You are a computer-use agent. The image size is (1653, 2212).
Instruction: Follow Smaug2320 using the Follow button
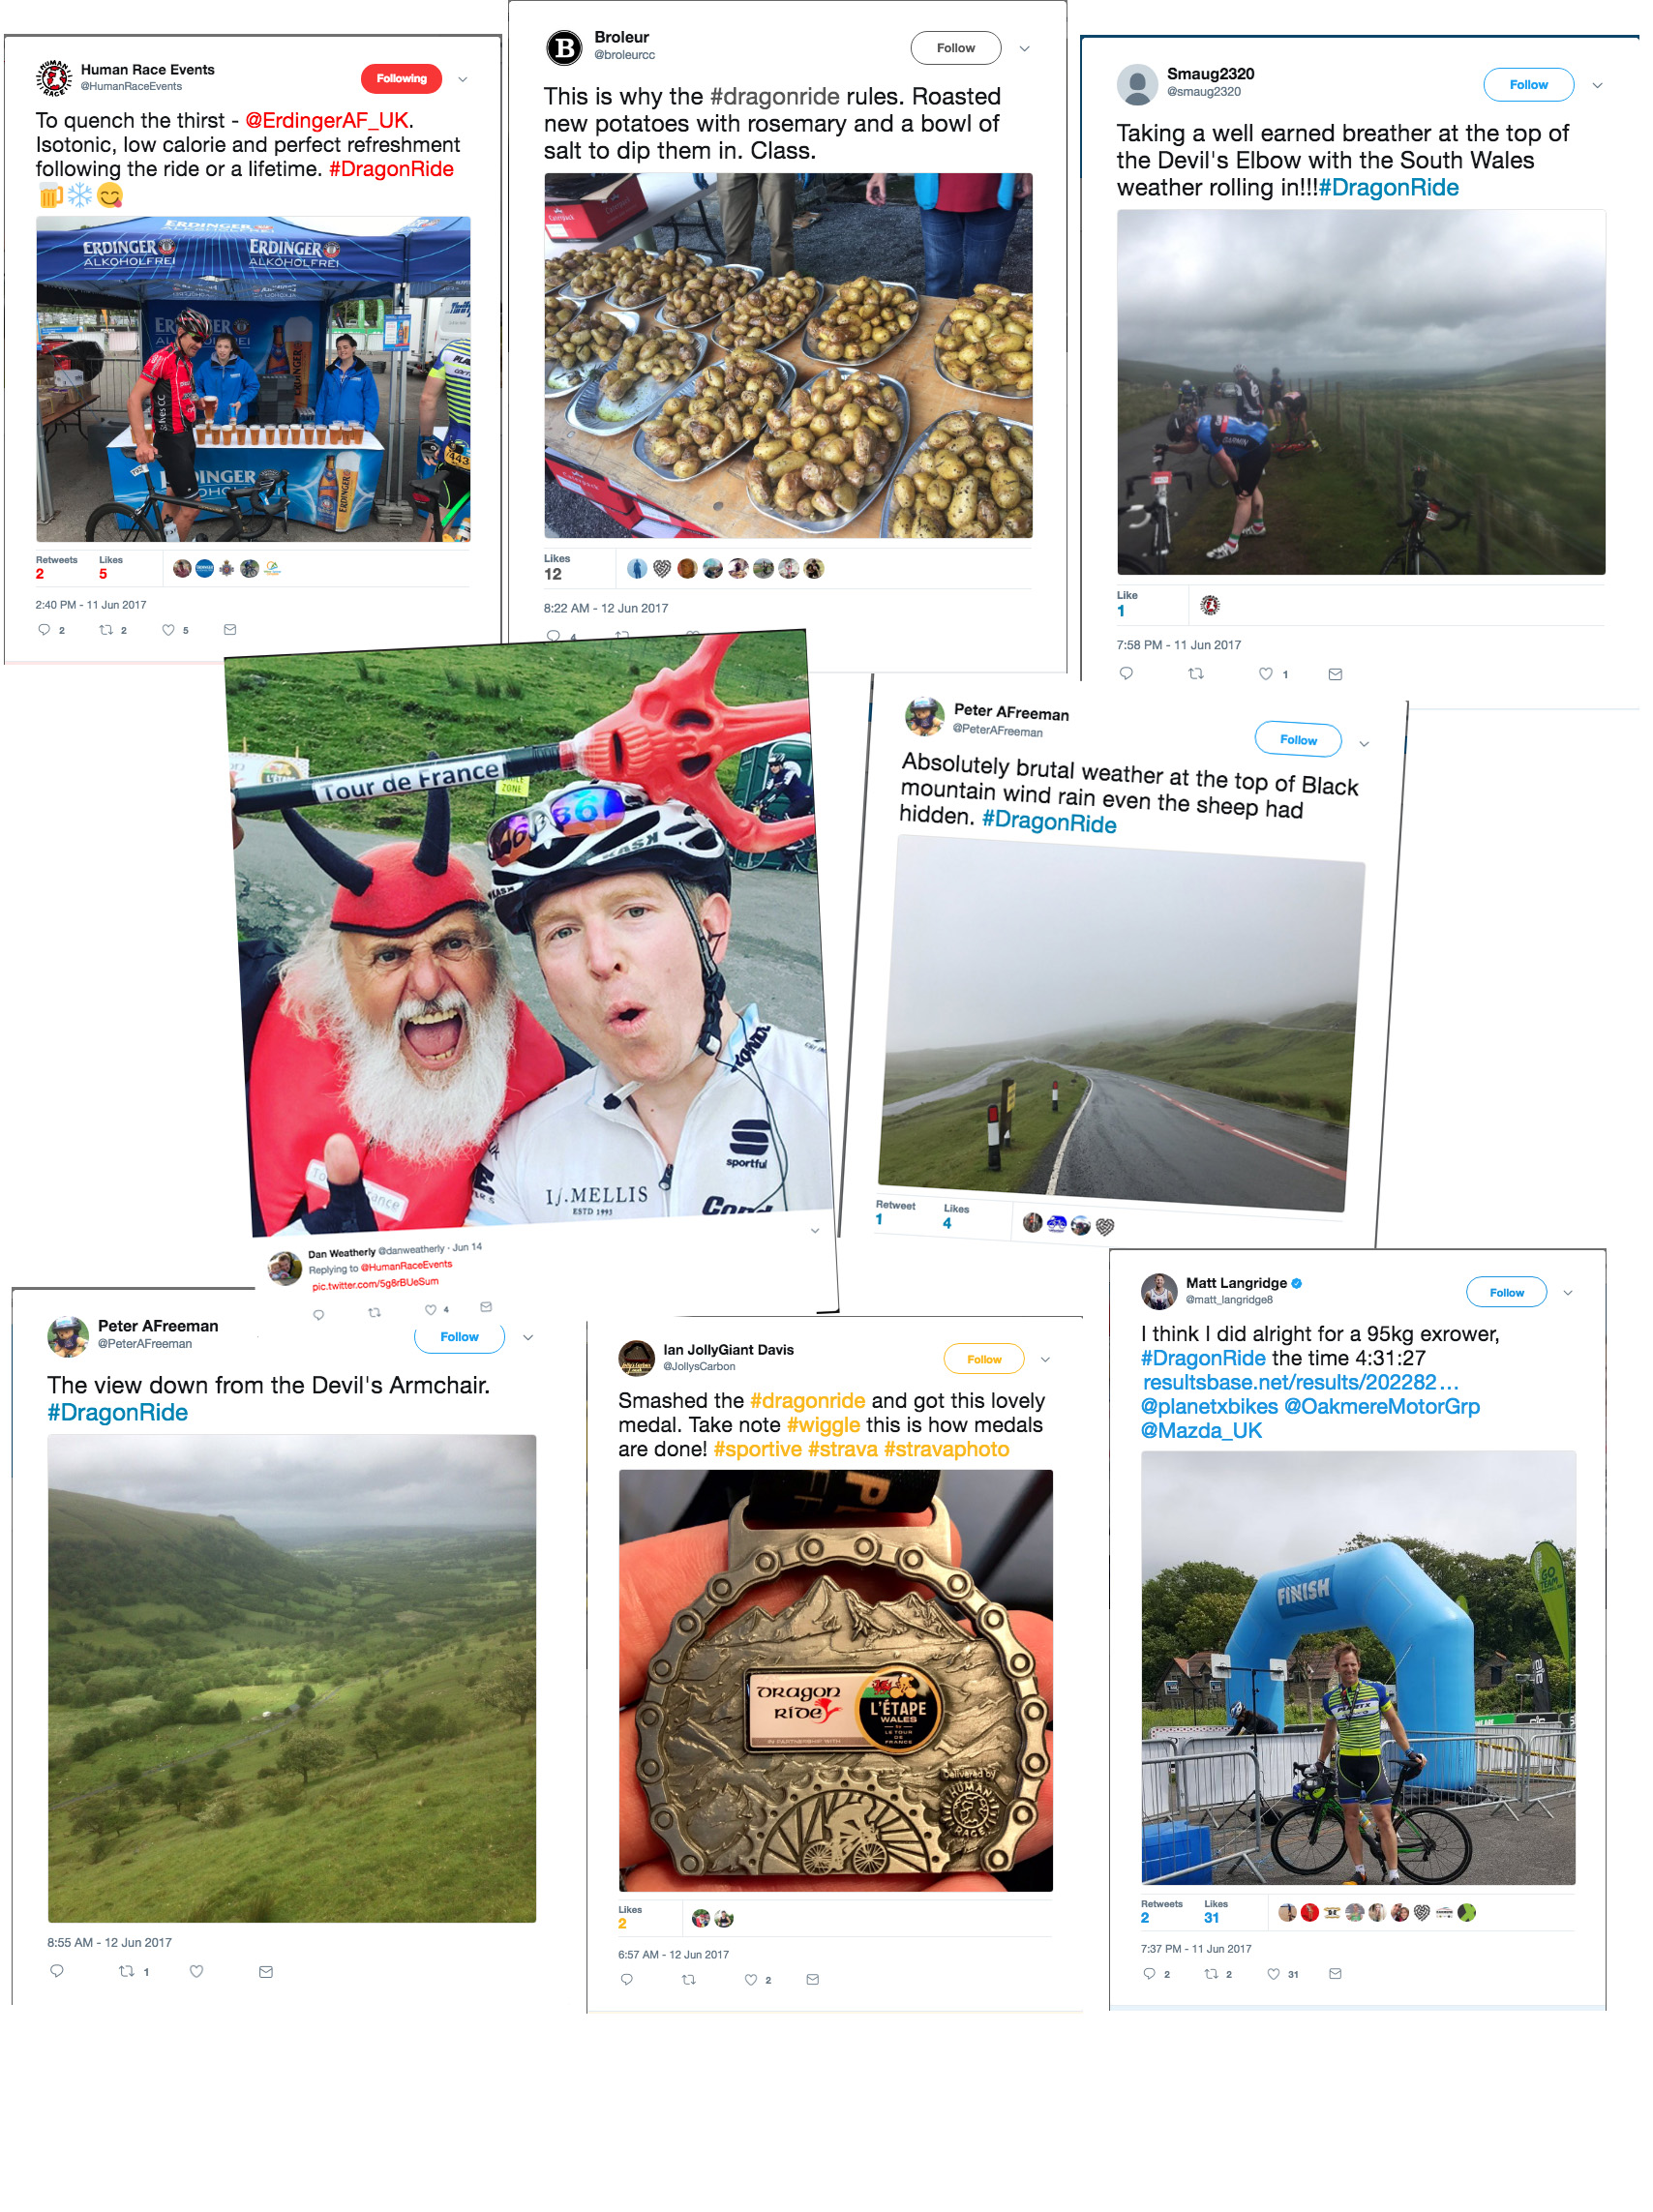[1527, 84]
